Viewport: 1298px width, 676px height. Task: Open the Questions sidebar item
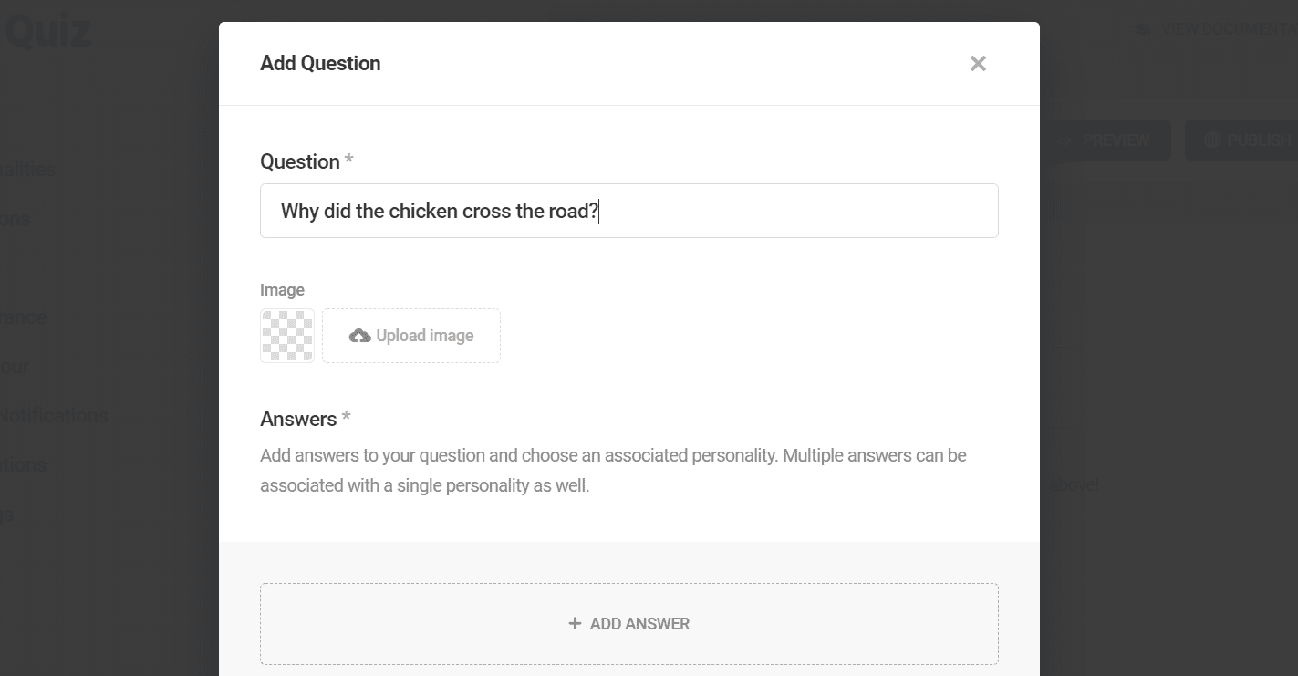click(x=16, y=219)
